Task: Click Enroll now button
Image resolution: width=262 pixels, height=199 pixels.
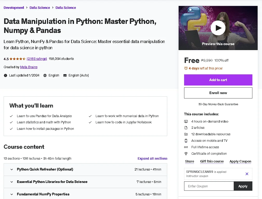Action: [x=218, y=93]
